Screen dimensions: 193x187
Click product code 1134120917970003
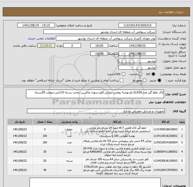165,170
